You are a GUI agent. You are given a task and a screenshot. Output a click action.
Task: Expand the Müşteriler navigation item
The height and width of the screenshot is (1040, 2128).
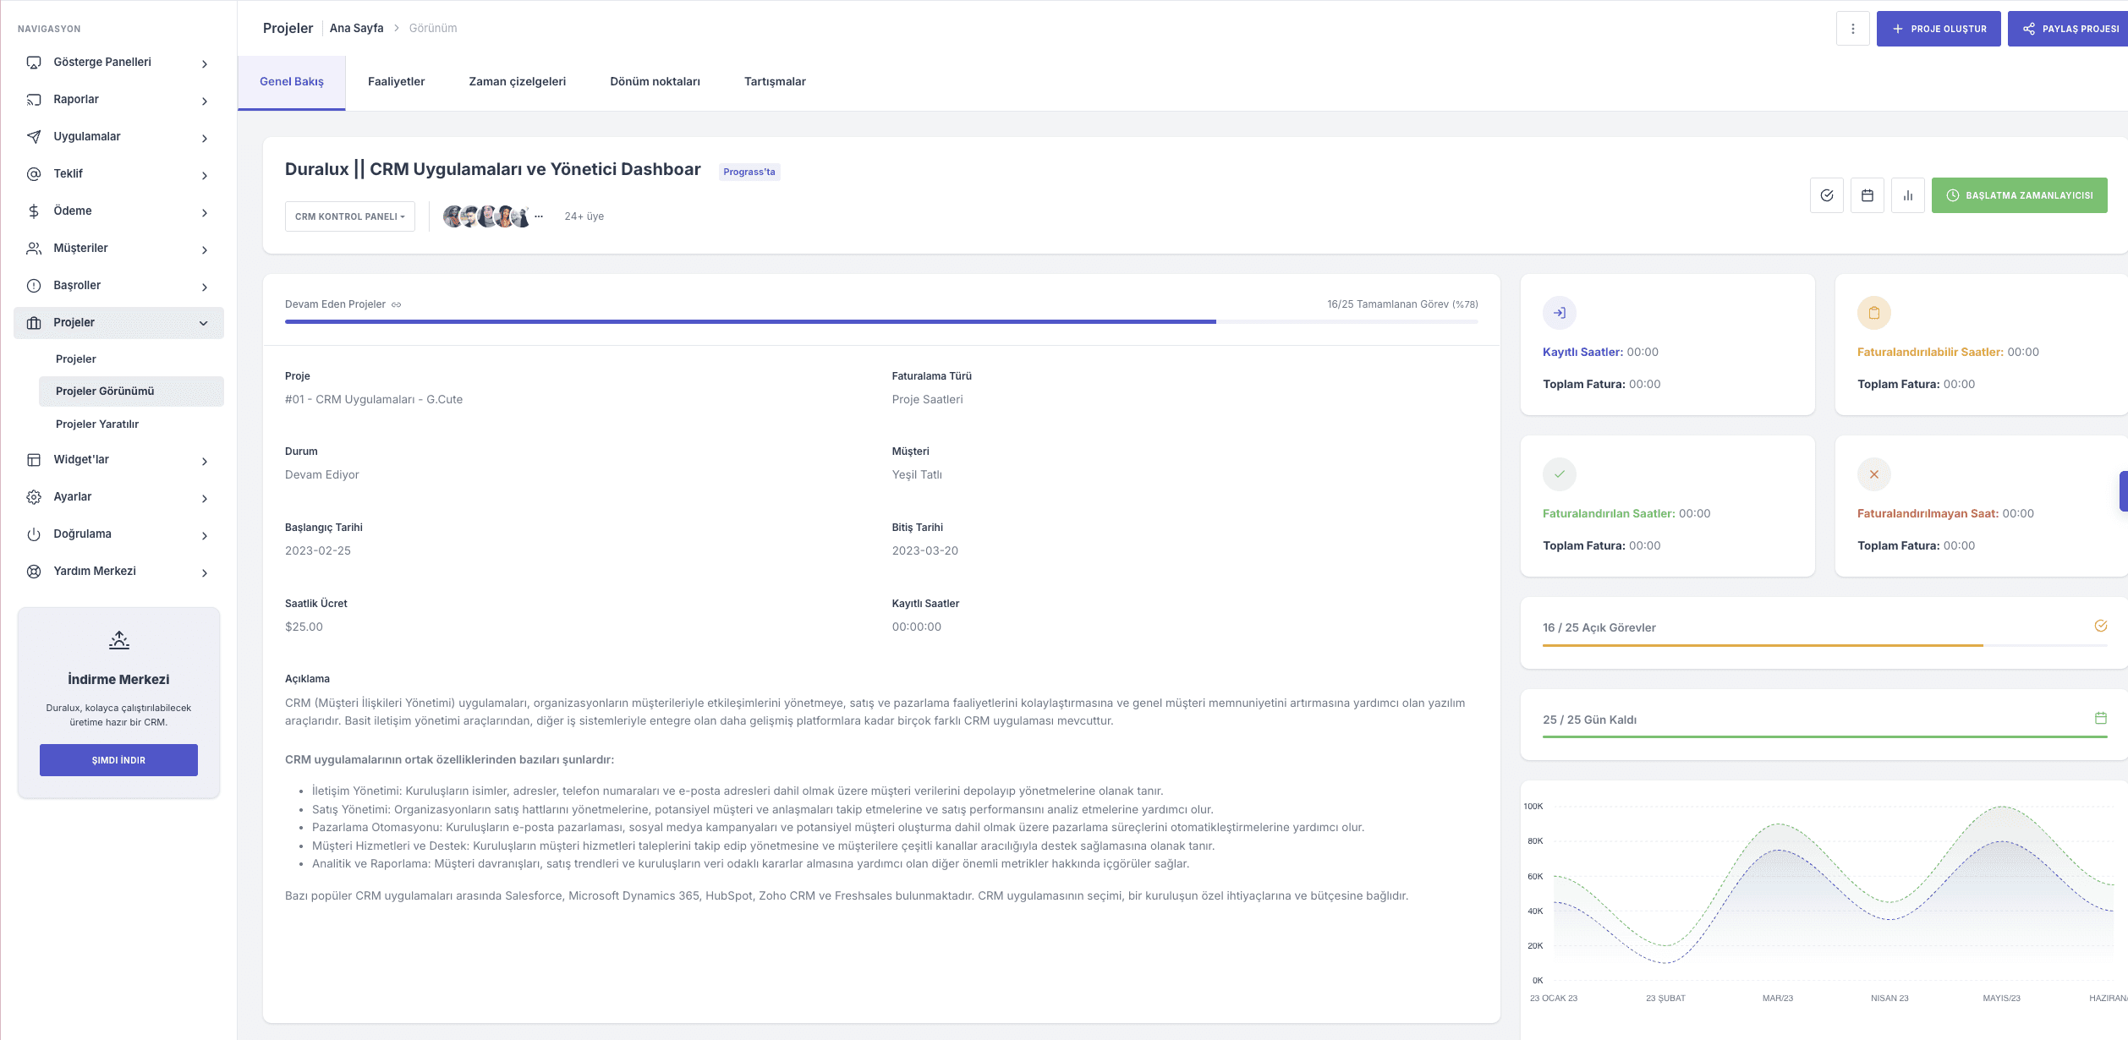coord(118,249)
